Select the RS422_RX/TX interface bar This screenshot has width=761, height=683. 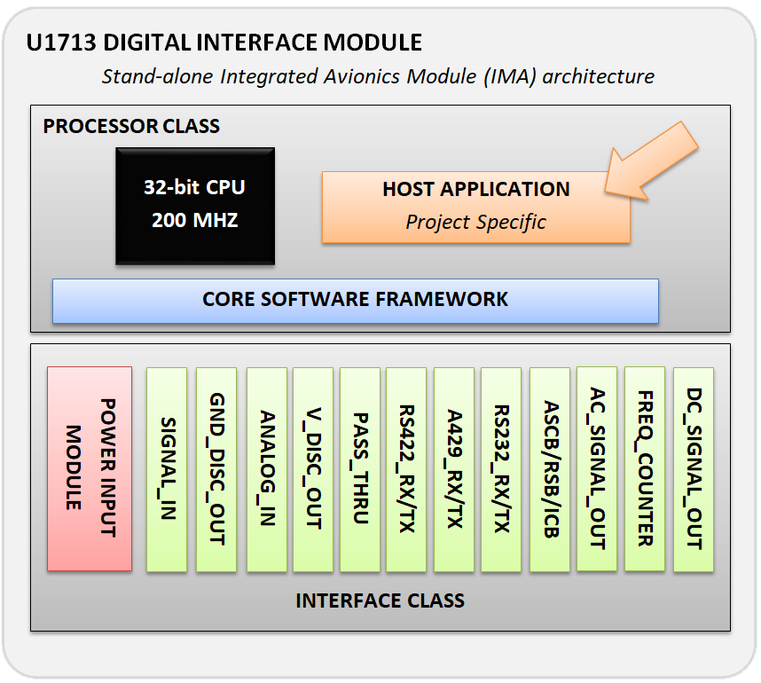pyautogui.click(x=406, y=469)
